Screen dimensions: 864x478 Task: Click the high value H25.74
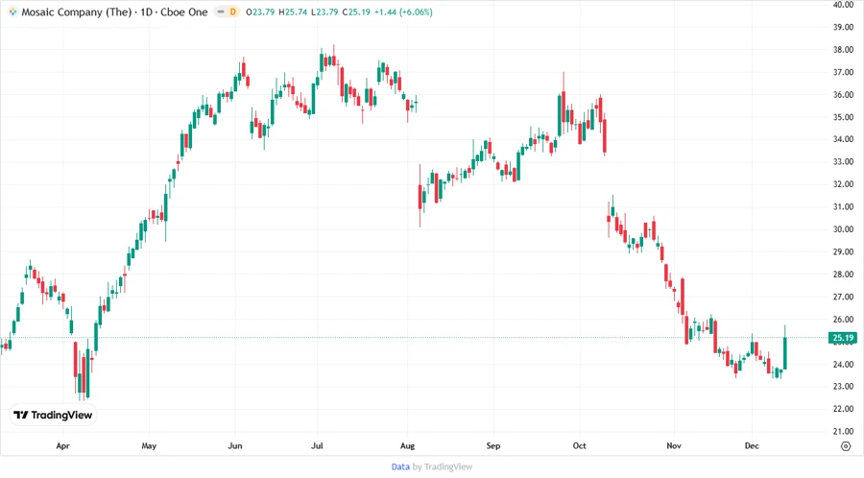click(x=293, y=12)
